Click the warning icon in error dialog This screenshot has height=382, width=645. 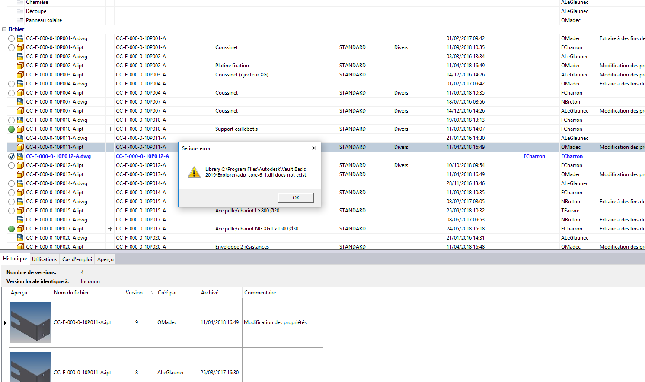point(194,172)
